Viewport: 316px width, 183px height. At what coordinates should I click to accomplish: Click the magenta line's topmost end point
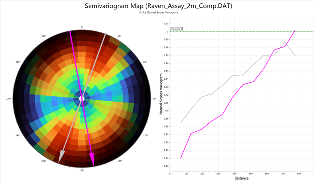(295, 30)
